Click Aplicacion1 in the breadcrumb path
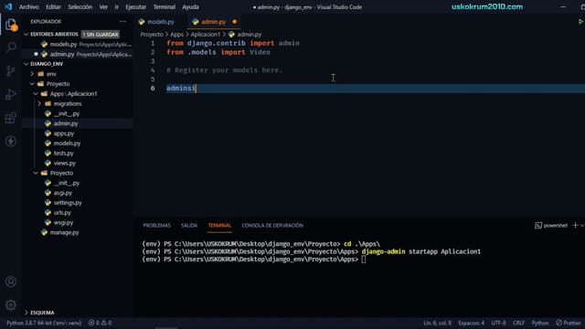This screenshot has height=329, width=585. 205,35
